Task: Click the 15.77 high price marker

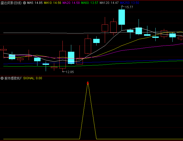Action: [x=129, y=7]
